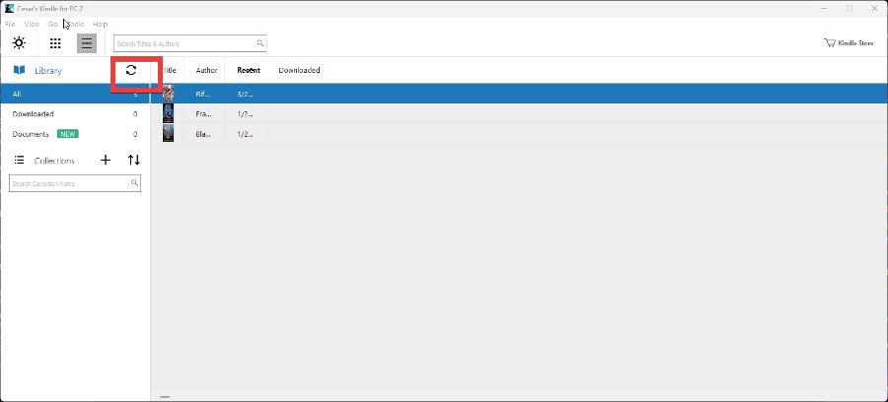This screenshot has height=402, width=888.
Task: Click the 1/2... date in Fra... row
Action: 245,113
